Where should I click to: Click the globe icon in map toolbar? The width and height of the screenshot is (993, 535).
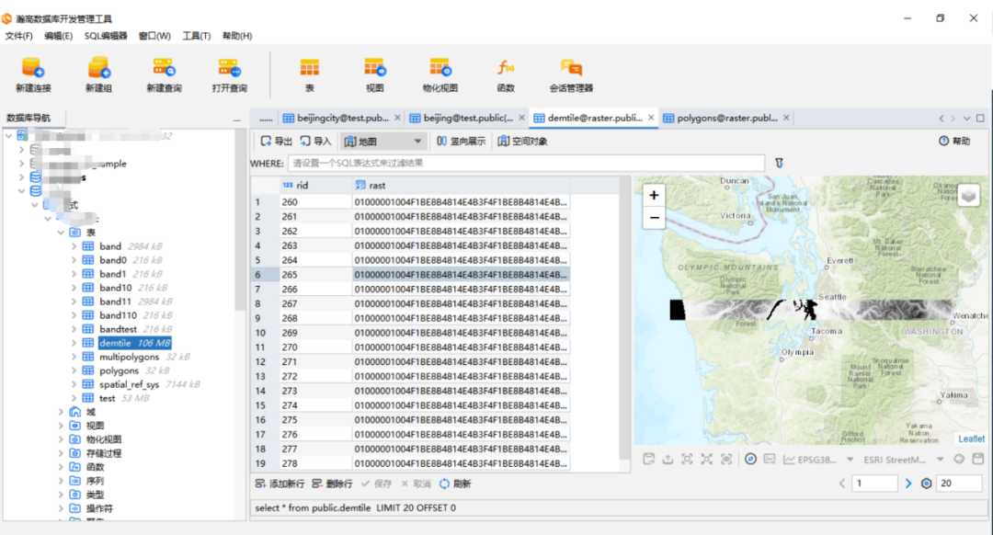tap(959, 459)
